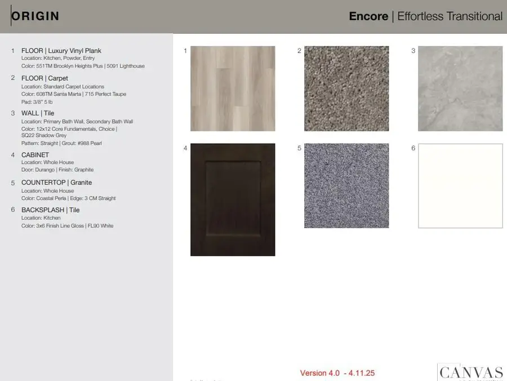Click the Finish Line Gloss color line
This screenshot has width=507, height=381.
(67, 226)
